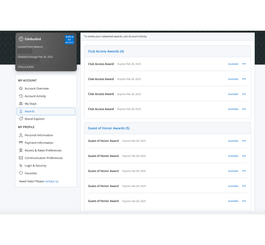Viewport: 265px width, 245px height.
Task: Click expiry date of second Guest of Honor Award
Action: click(x=134, y=156)
